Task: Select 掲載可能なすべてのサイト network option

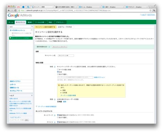Action: [x=58, y=115]
